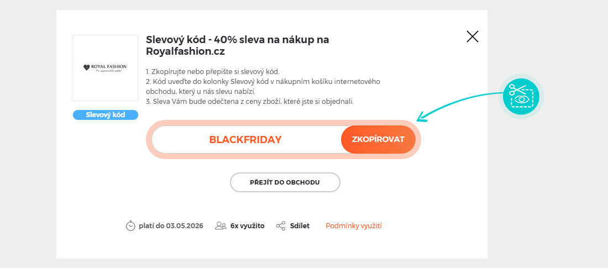Click the people icon by usage count

[221, 225]
